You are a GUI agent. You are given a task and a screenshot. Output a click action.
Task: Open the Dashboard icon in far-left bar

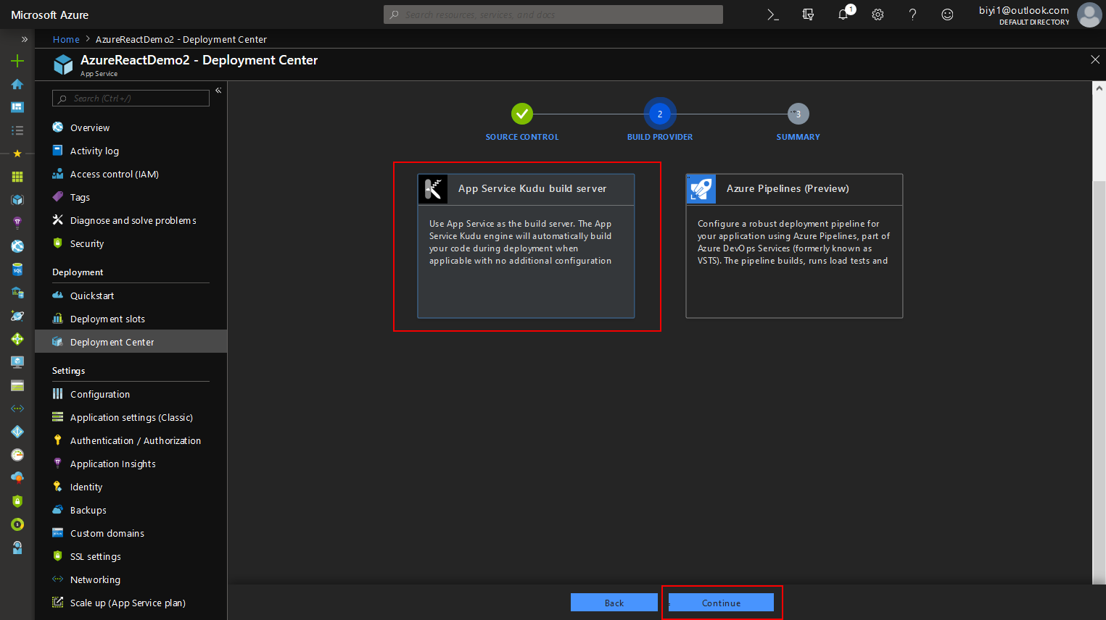pos(17,107)
